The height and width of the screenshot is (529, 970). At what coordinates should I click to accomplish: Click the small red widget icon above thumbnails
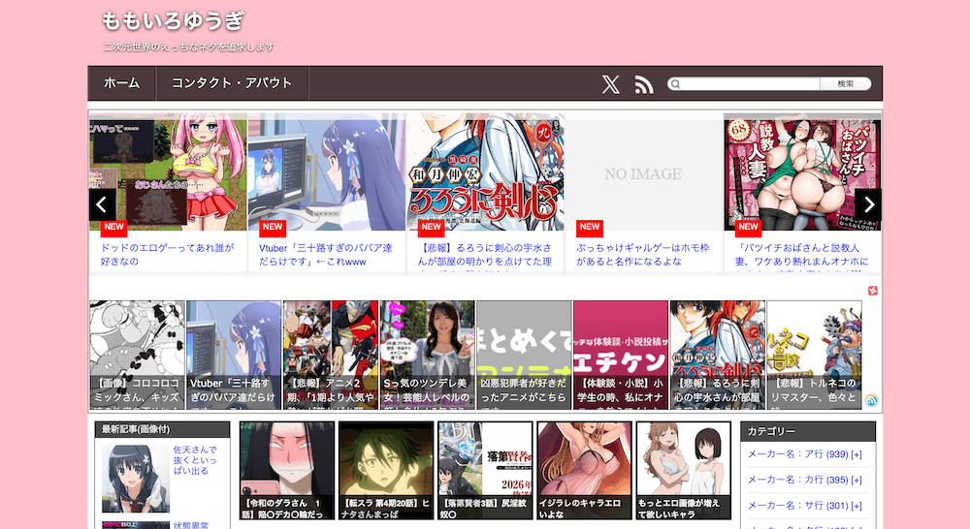pyautogui.click(x=873, y=291)
